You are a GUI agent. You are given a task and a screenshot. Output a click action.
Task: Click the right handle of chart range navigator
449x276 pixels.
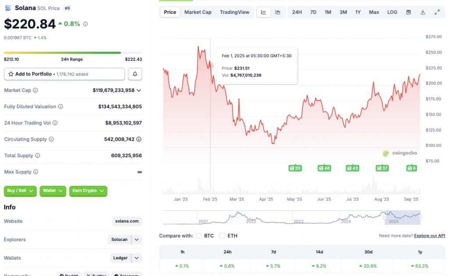pyautogui.click(x=420, y=217)
